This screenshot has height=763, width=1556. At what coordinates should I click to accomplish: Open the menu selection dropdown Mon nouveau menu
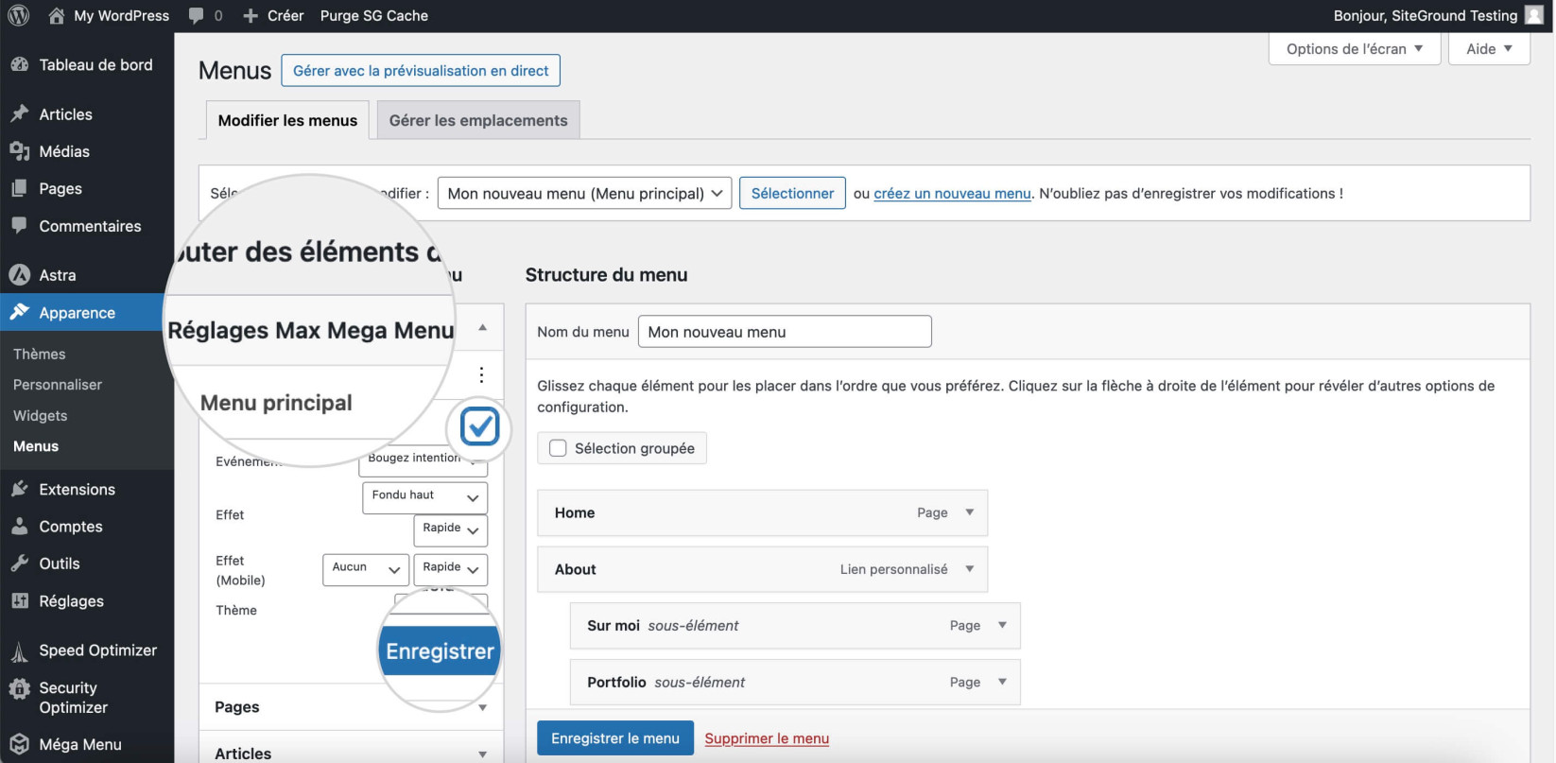point(584,193)
